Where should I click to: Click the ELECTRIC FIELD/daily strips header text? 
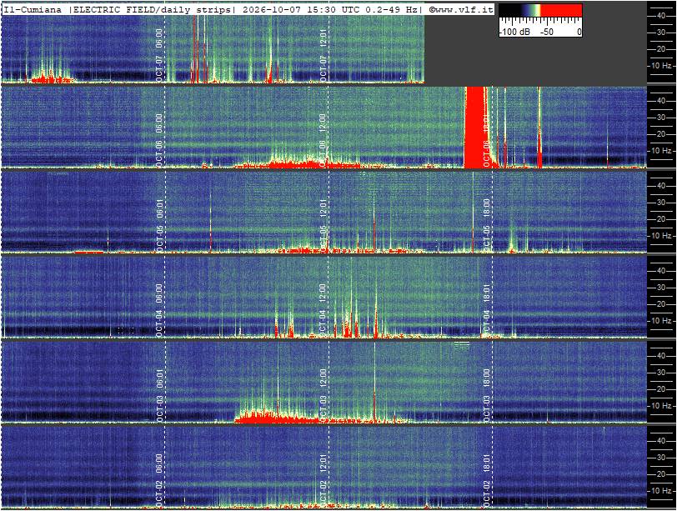point(152,9)
